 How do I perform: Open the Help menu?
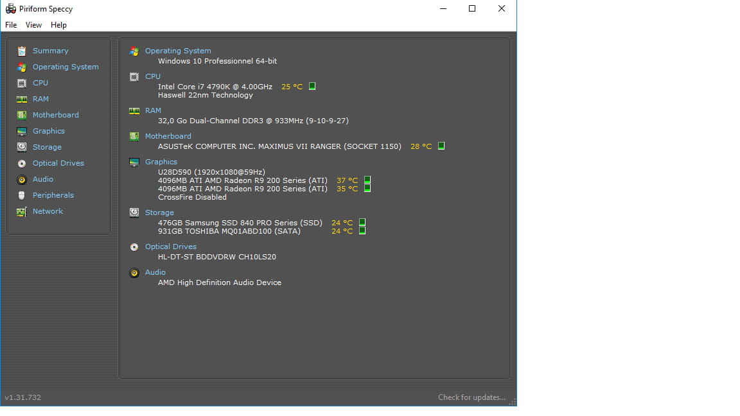(58, 25)
